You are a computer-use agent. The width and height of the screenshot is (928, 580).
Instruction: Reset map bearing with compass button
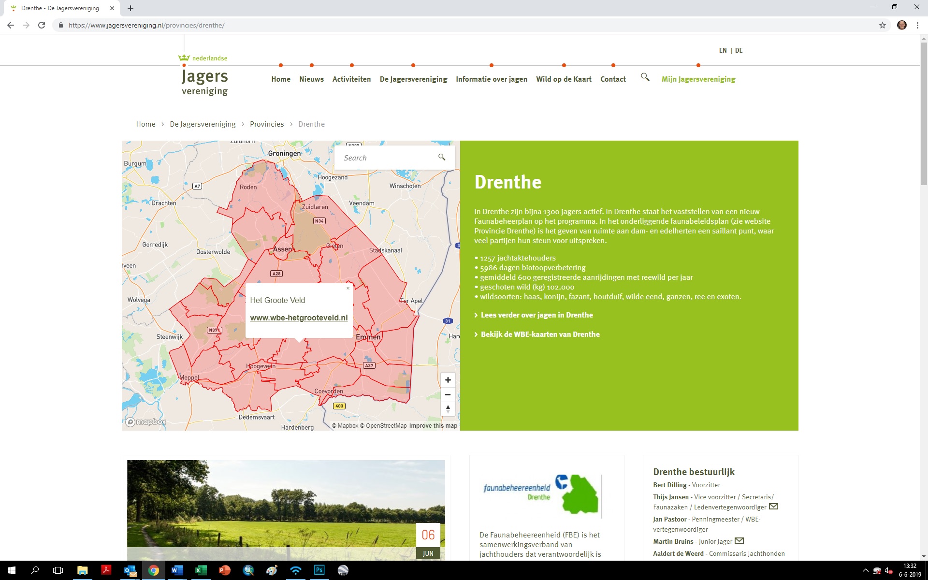point(448,409)
